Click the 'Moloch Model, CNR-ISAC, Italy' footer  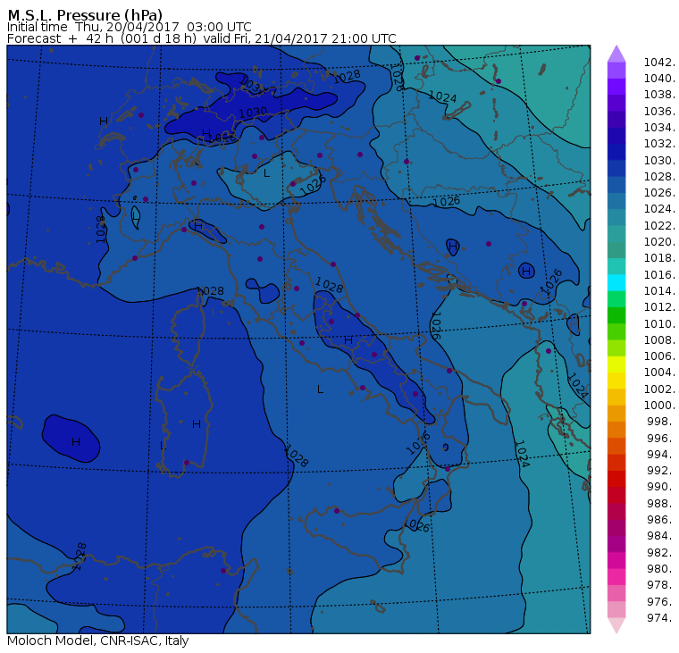point(98,640)
